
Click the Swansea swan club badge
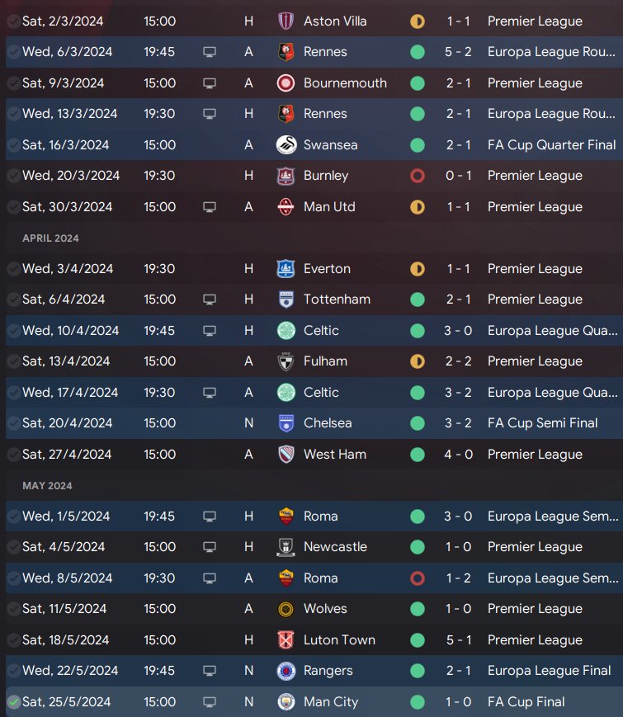click(286, 144)
